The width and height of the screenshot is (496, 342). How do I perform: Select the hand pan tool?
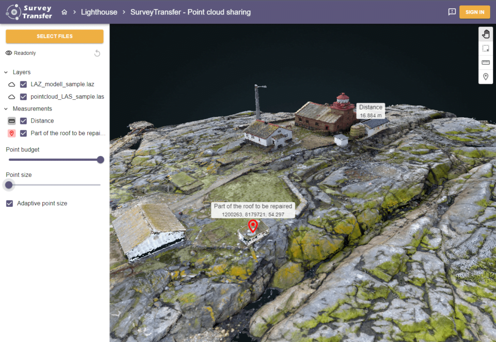(485, 34)
